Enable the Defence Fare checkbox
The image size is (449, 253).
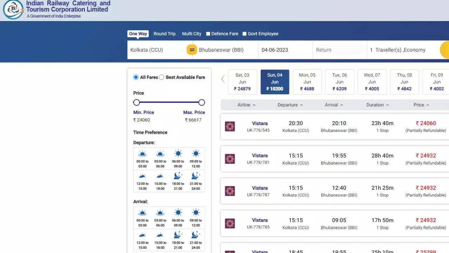(208, 34)
